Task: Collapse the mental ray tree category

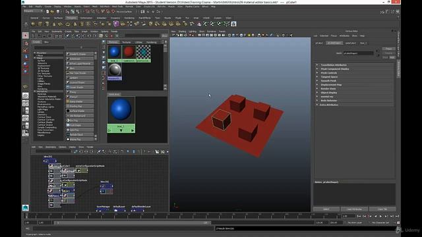Action: 35,92
